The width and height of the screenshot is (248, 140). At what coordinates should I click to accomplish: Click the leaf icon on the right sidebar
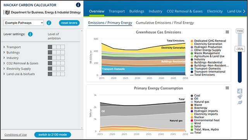click(240, 102)
